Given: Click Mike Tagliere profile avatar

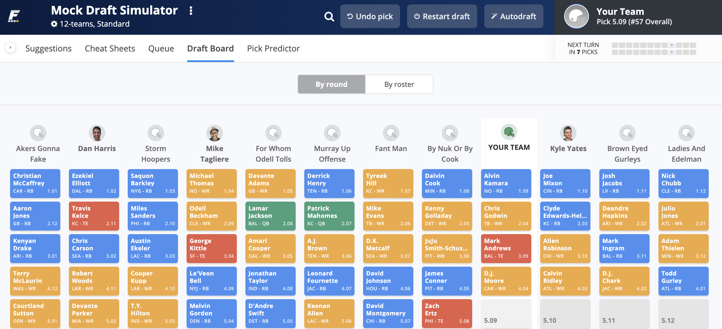Looking at the screenshot, I should tap(214, 133).
